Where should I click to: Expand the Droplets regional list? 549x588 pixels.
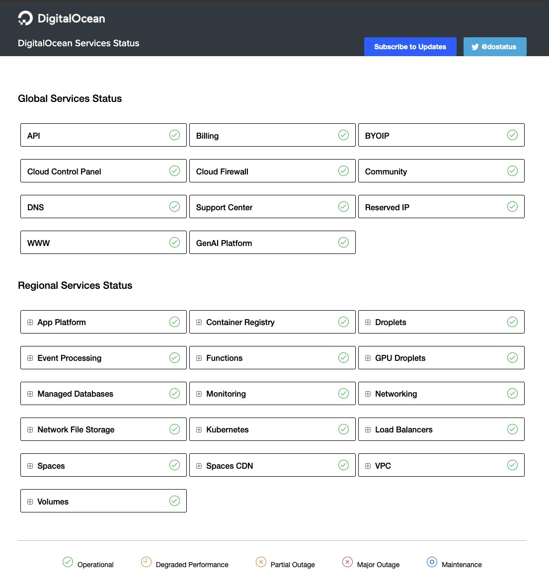(368, 323)
